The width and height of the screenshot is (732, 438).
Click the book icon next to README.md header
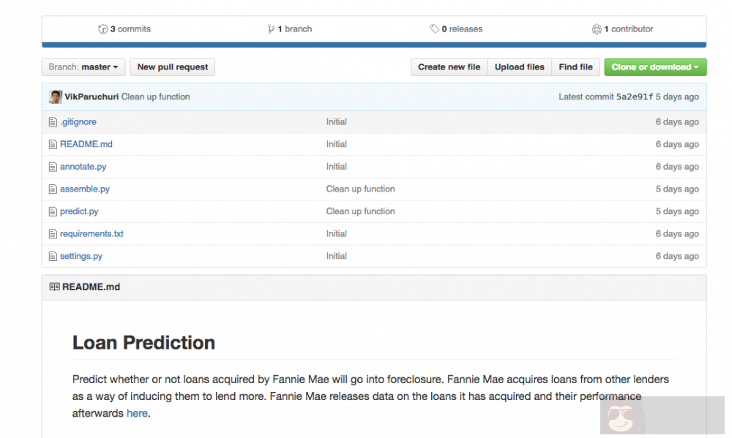[x=54, y=287]
